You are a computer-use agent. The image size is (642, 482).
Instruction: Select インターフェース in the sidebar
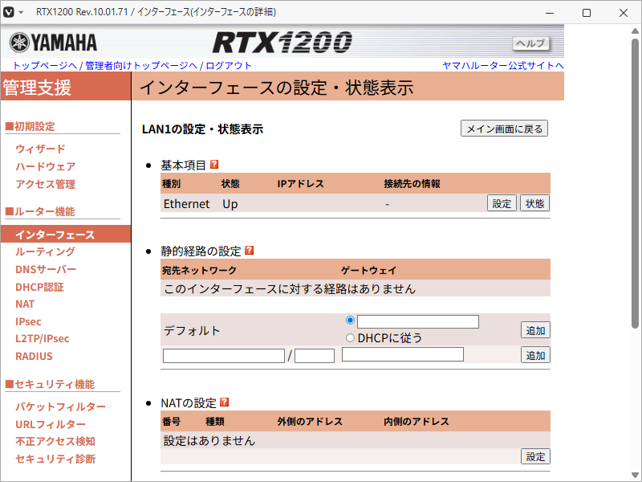(66, 234)
